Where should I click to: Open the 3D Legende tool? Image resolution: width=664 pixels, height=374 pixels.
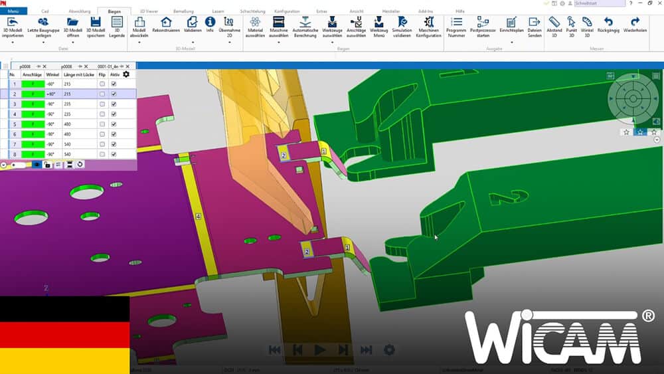click(x=118, y=23)
